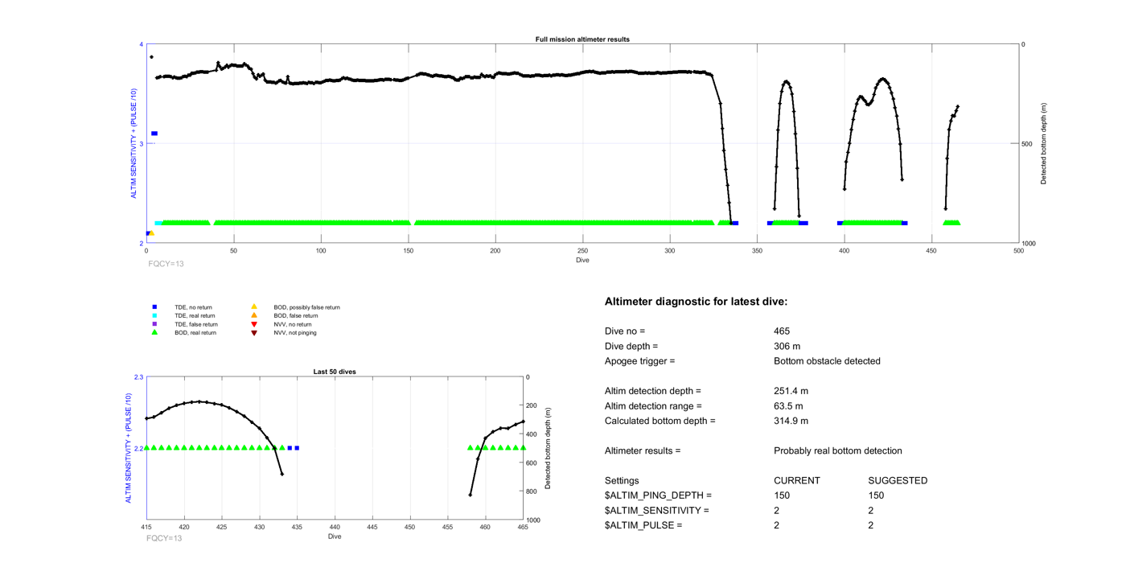The width and height of the screenshot is (1126, 584).
Task: Click the isolated black diamond near dive 3 at top
Action: coord(151,57)
